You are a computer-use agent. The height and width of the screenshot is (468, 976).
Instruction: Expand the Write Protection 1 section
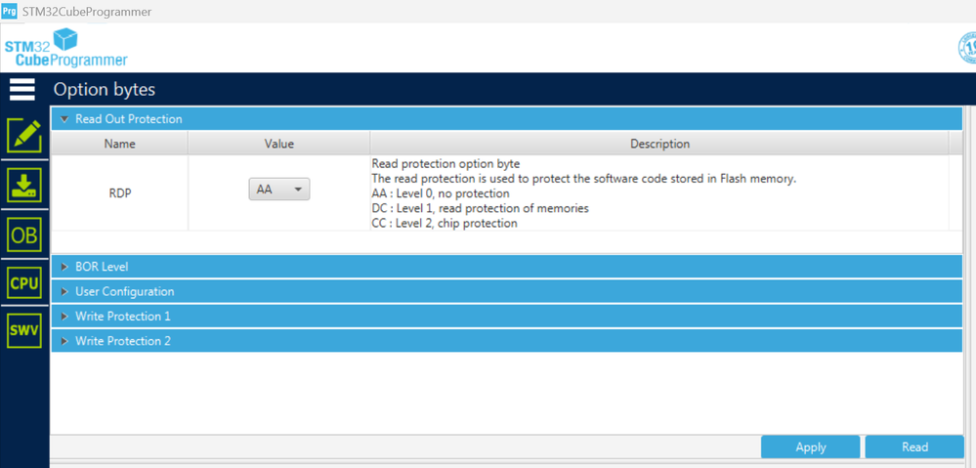tap(507, 317)
